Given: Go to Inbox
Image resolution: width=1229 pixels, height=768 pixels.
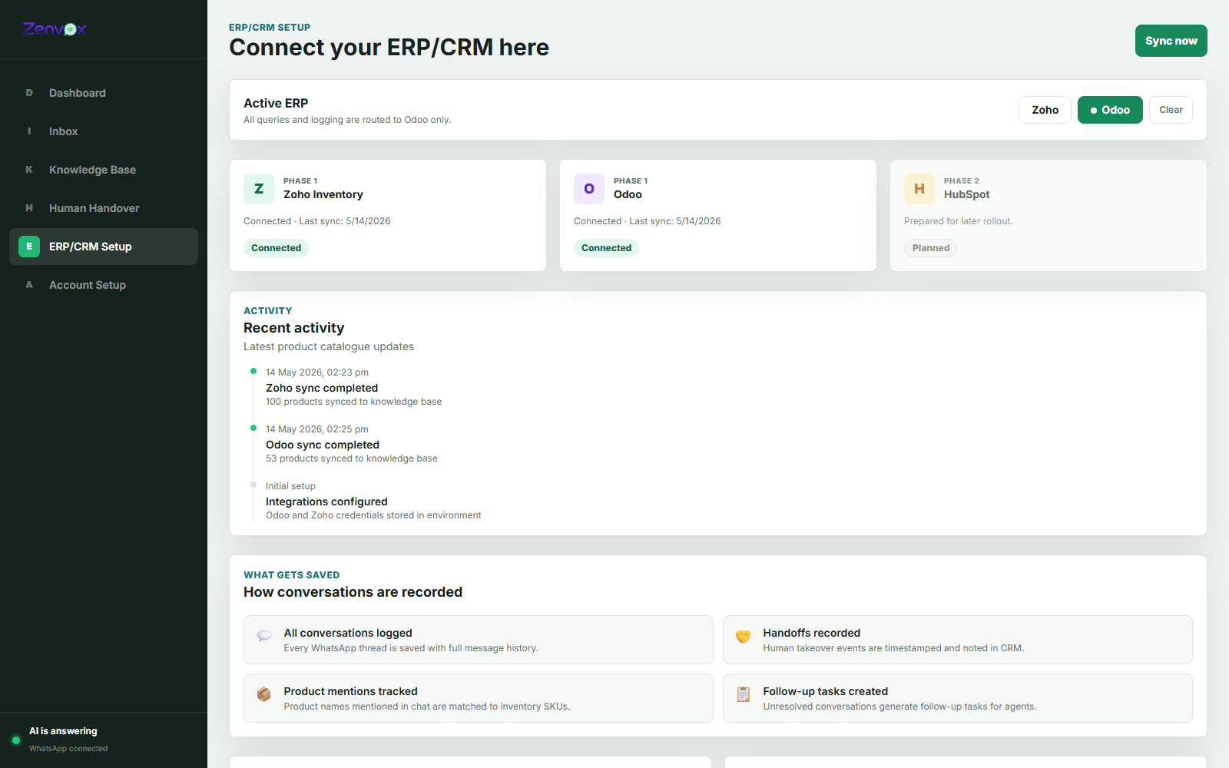Looking at the screenshot, I should 104,131.
